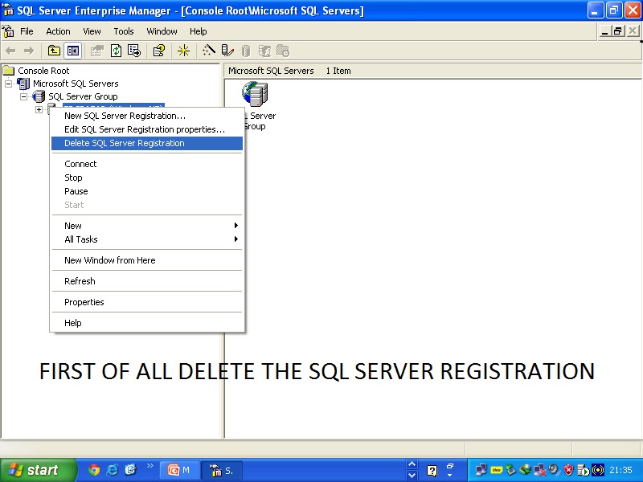Collapse the SQL Server Group node

pos(24,96)
